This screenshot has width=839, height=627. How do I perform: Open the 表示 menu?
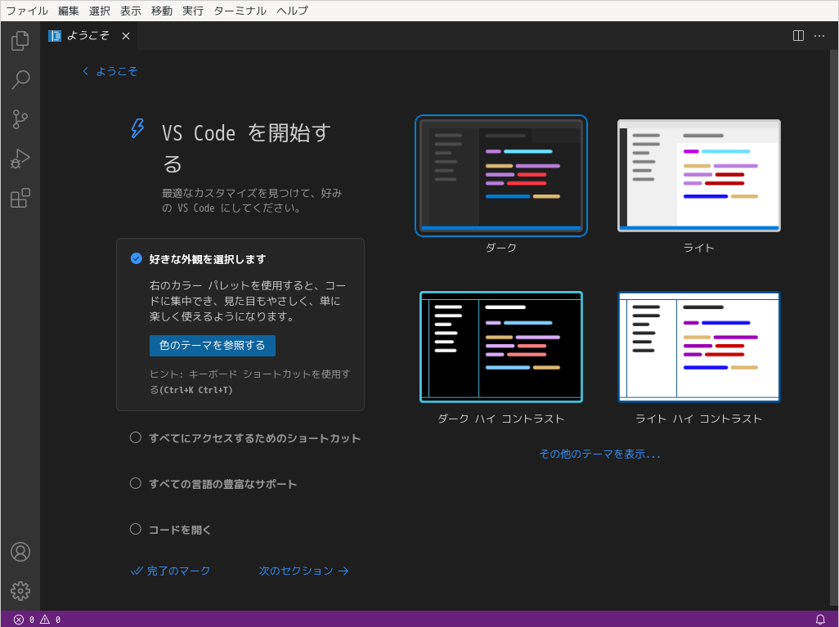click(x=131, y=11)
